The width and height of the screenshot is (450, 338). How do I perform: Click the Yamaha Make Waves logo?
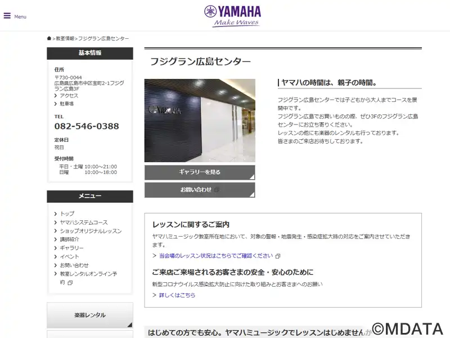click(x=233, y=16)
